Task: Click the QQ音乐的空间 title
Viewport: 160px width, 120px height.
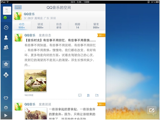Action: (x=59, y=7)
